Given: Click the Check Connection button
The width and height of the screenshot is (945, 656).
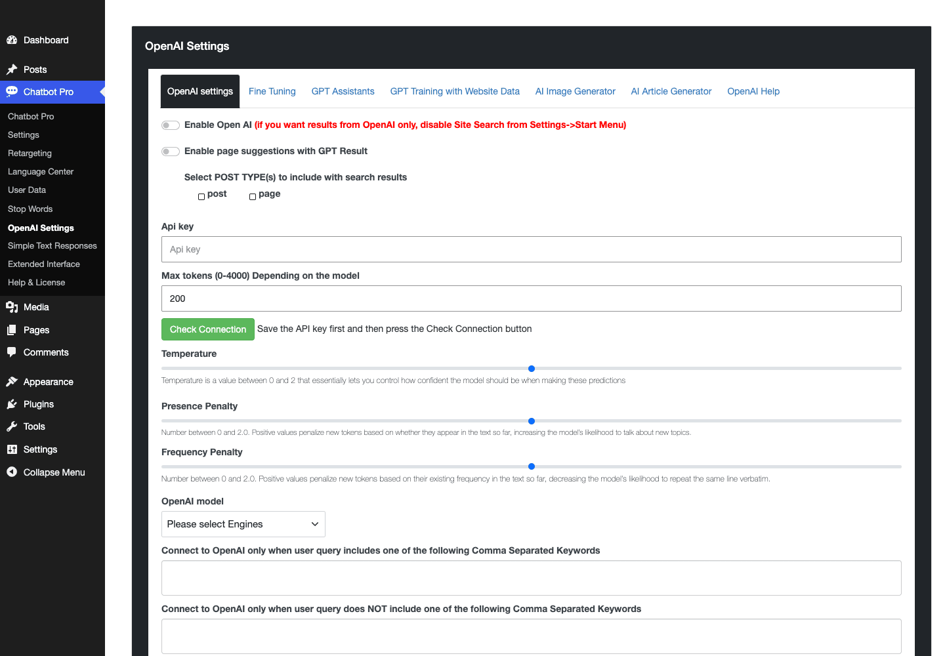Looking at the screenshot, I should click(208, 329).
